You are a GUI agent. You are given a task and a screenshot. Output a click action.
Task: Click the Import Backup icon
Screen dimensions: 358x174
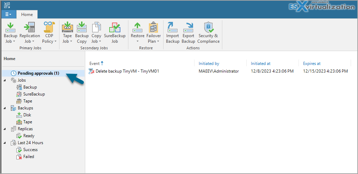point(172,27)
